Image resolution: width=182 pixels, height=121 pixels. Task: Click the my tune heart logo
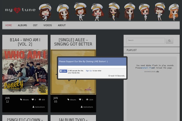pos(20,10)
